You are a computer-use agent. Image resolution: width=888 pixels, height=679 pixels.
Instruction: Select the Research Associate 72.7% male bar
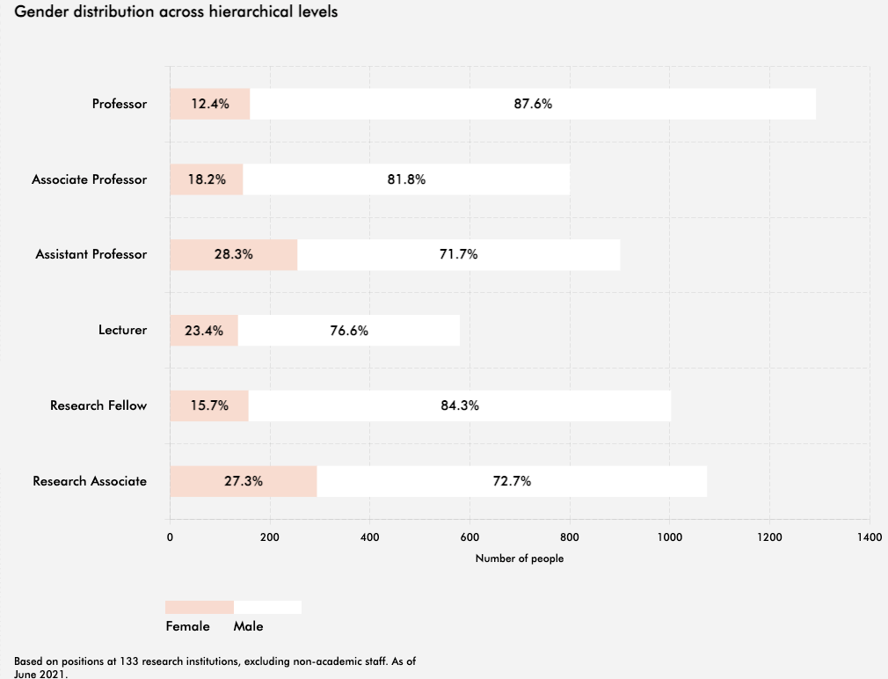pos(512,481)
